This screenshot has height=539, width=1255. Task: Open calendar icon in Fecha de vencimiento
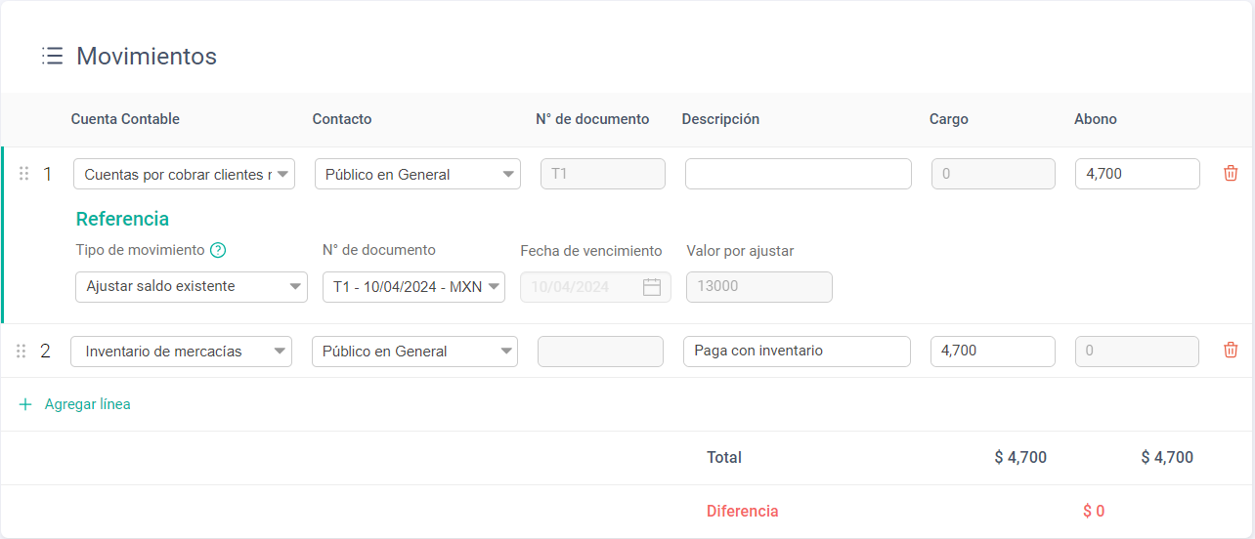tap(652, 287)
